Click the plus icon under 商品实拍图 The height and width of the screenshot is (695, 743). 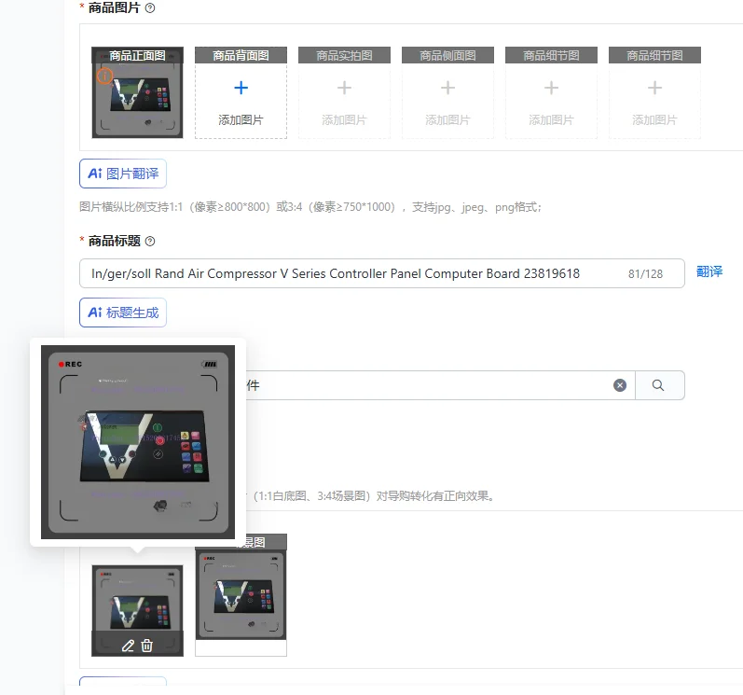345,88
